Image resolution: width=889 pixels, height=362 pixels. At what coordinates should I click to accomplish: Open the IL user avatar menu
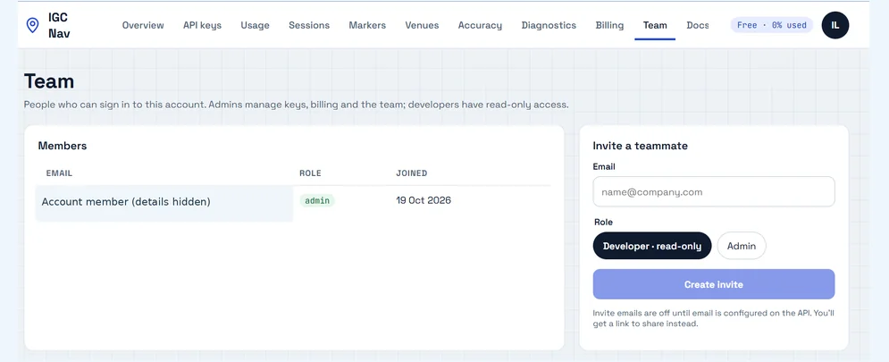click(835, 25)
